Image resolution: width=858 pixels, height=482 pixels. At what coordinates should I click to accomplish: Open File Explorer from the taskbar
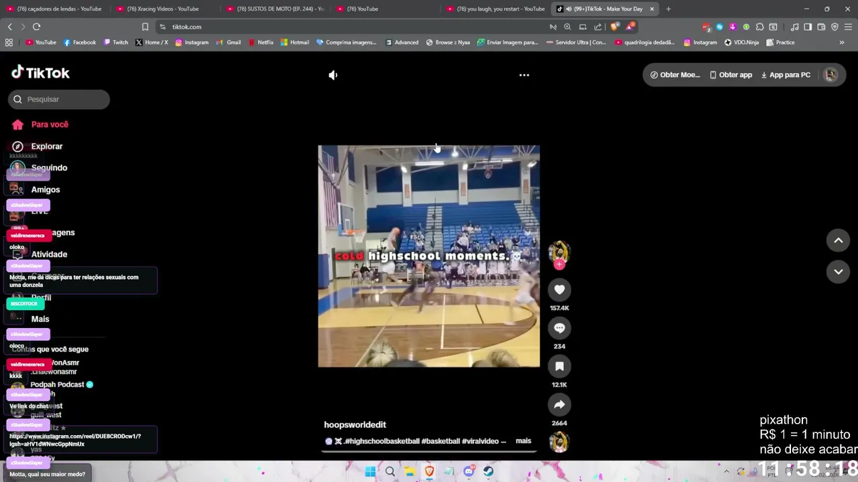coord(410,471)
